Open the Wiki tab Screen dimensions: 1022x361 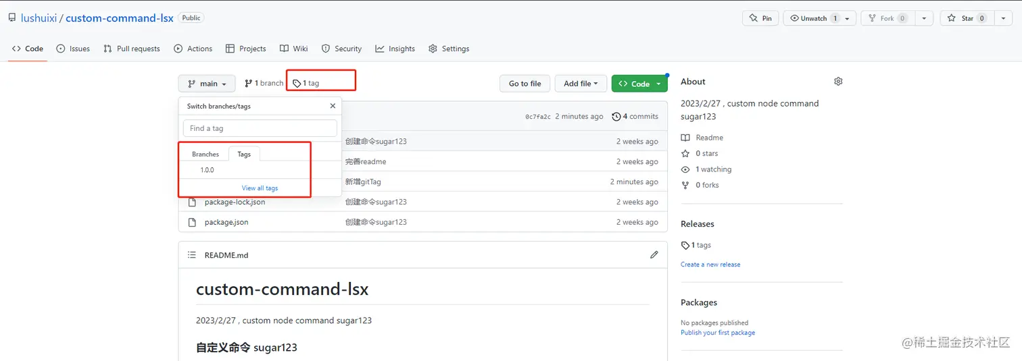pyautogui.click(x=294, y=49)
